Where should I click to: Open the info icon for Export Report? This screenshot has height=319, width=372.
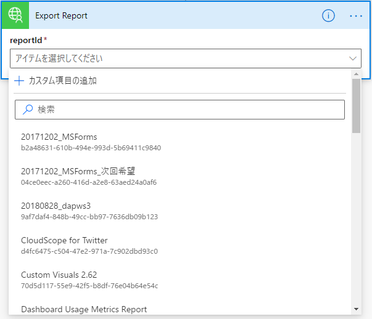[328, 16]
